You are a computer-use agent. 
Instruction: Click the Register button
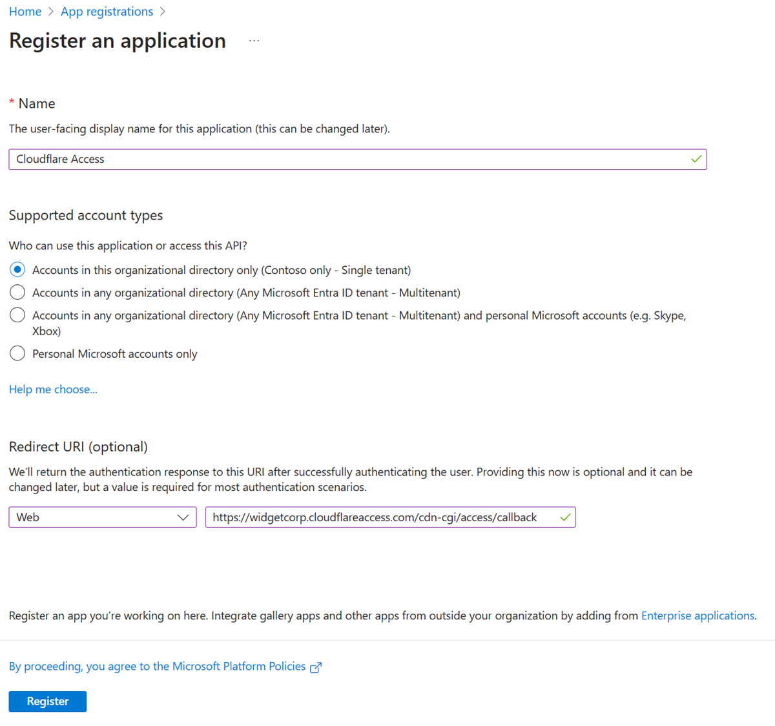(47, 701)
